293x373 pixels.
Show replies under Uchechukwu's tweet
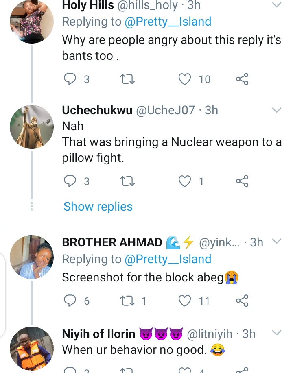click(x=98, y=207)
